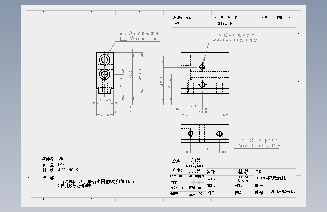
Task: Select the '模 号:' mold number label
Action: (259, 186)
